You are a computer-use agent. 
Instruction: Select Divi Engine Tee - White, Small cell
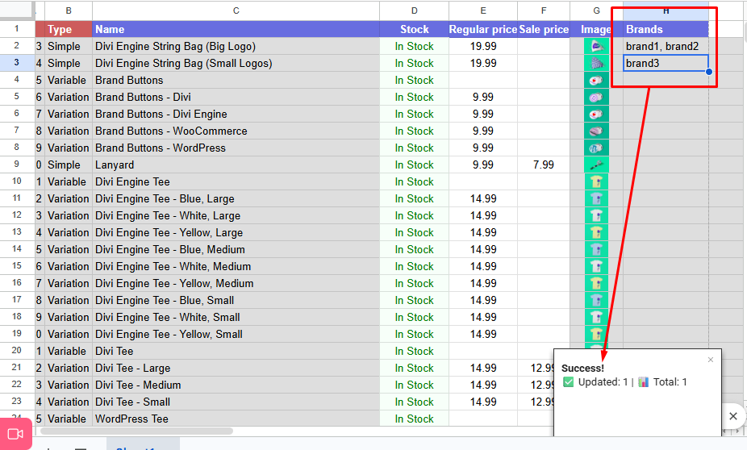tap(236, 317)
